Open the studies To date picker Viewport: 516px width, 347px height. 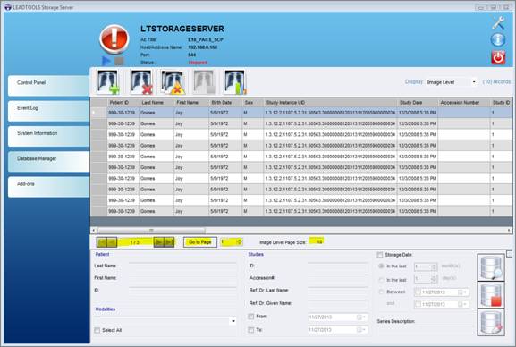pos(361,329)
